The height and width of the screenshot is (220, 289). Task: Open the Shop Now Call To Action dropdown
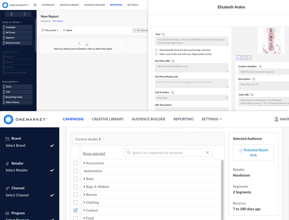point(191,98)
